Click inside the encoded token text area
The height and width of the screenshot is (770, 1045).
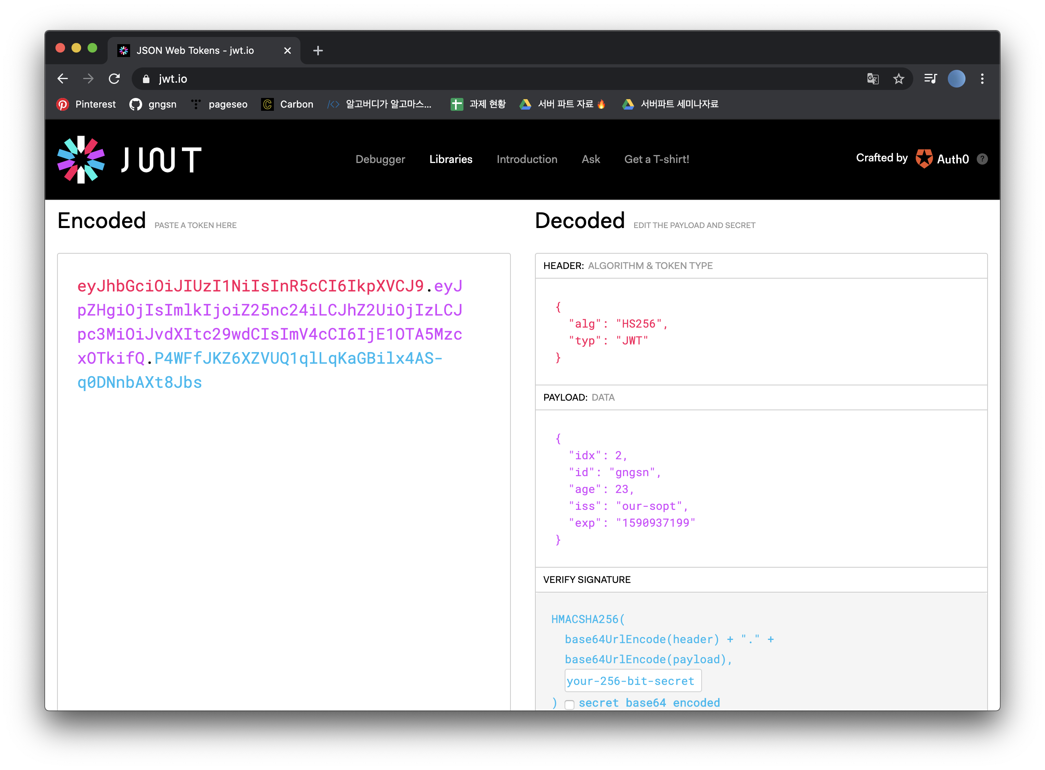point(284,513)
